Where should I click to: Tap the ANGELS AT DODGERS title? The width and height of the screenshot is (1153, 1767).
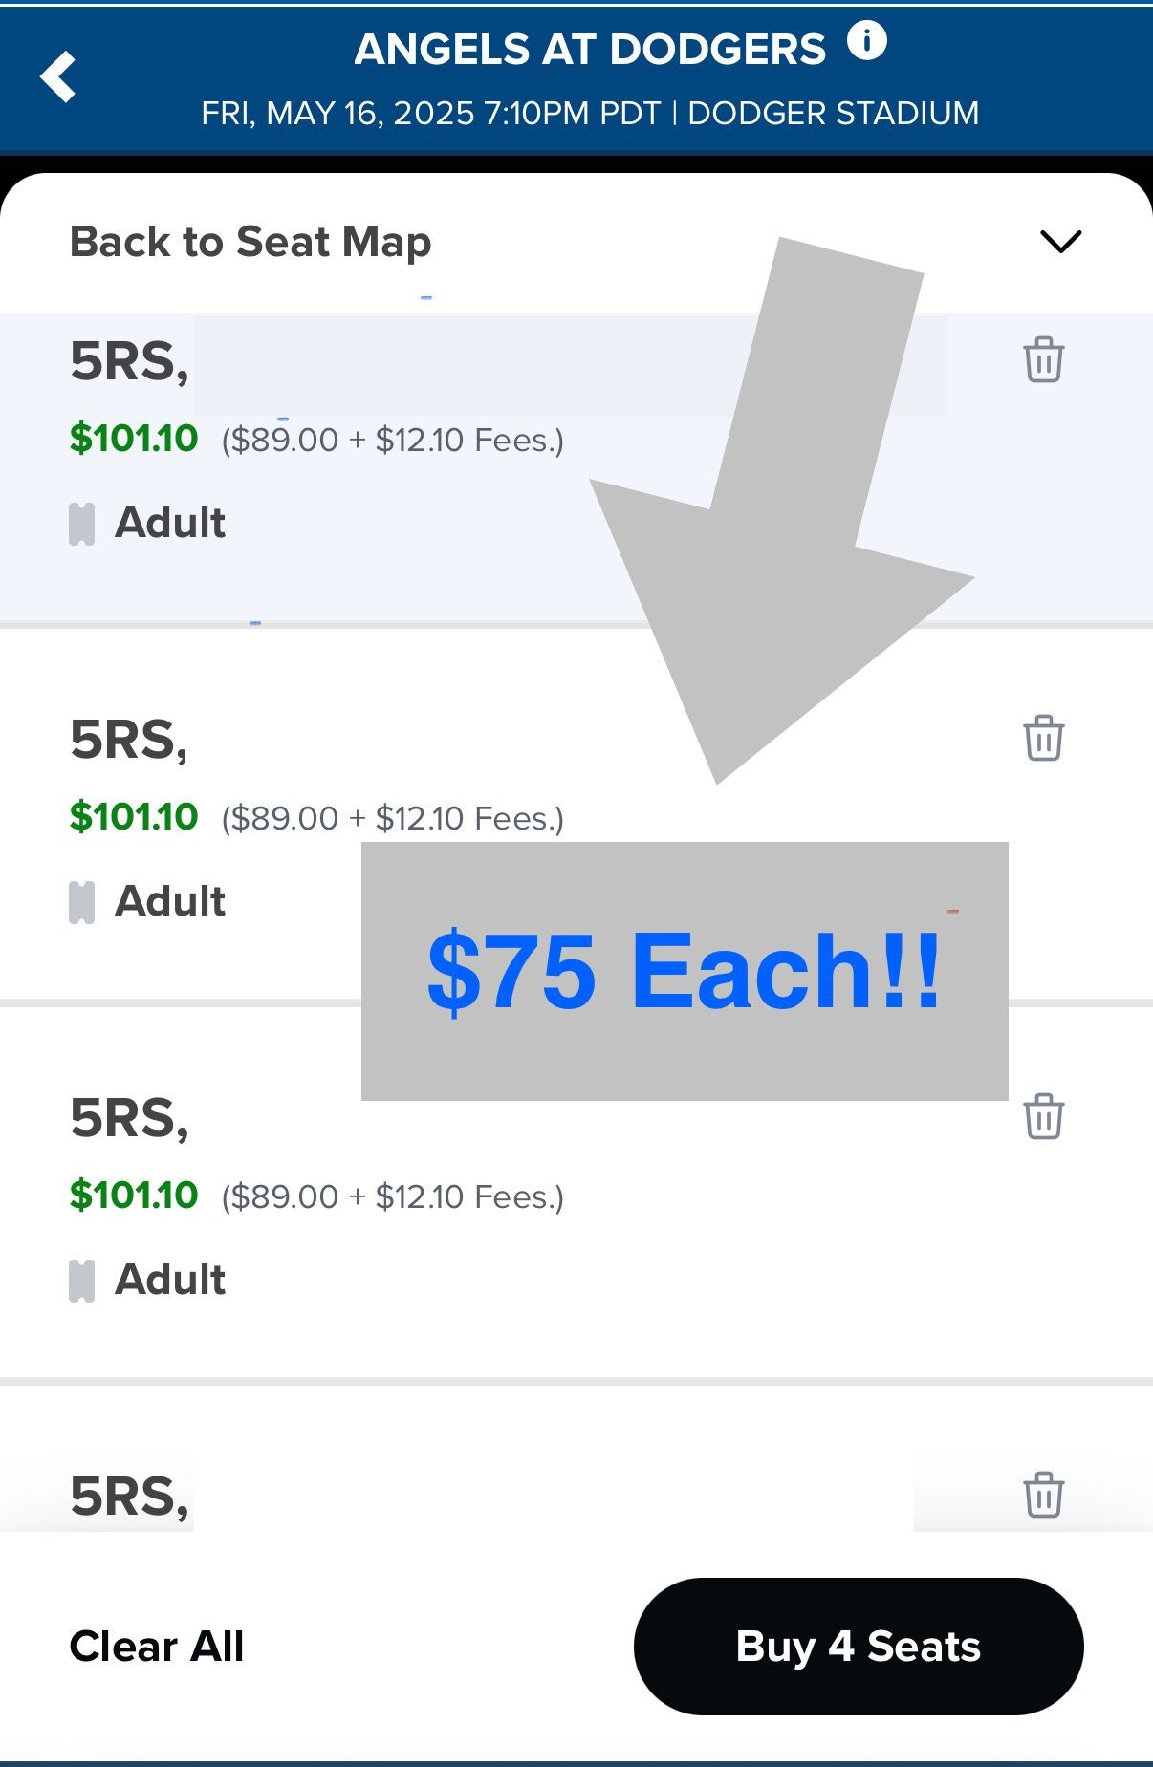tap(590, 50)
